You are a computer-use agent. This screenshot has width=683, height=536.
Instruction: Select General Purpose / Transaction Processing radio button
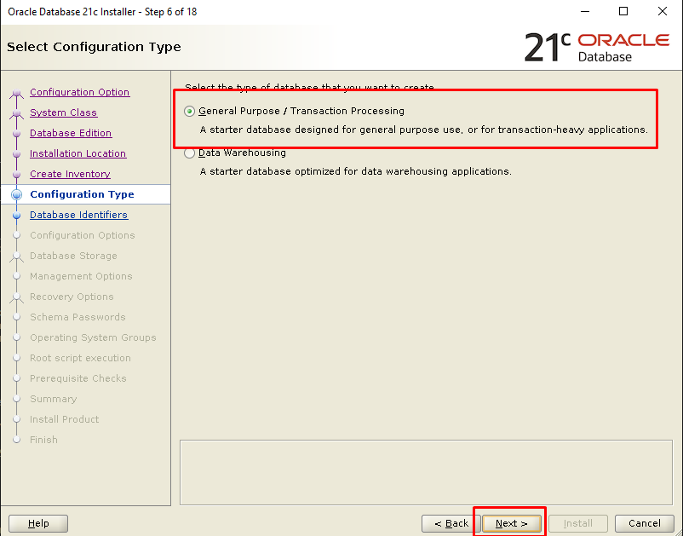pos(189,111)
